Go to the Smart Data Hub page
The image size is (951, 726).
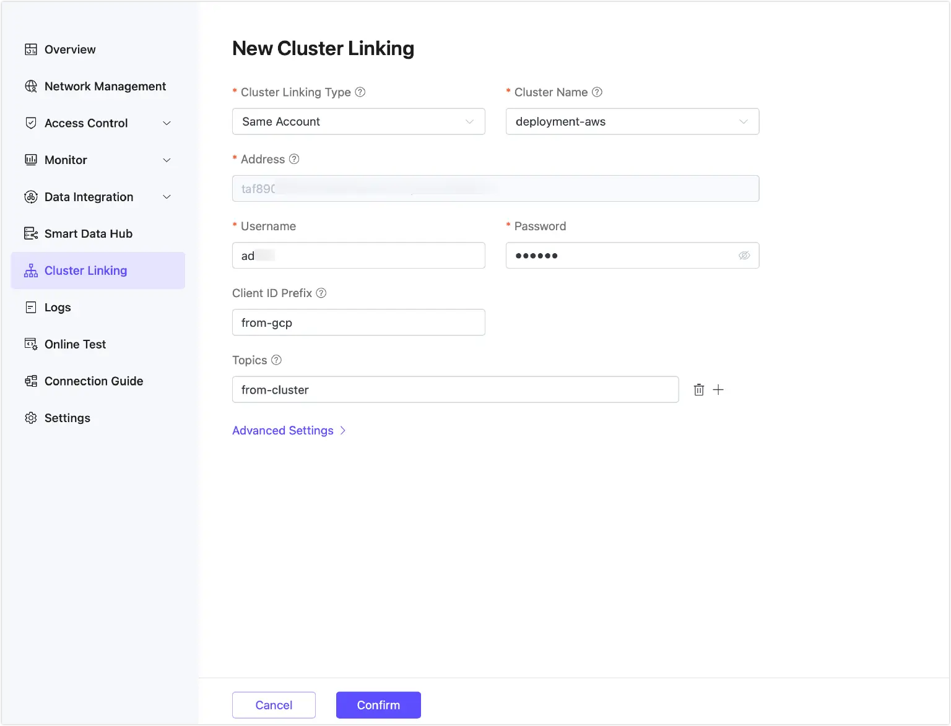(88, 234)
